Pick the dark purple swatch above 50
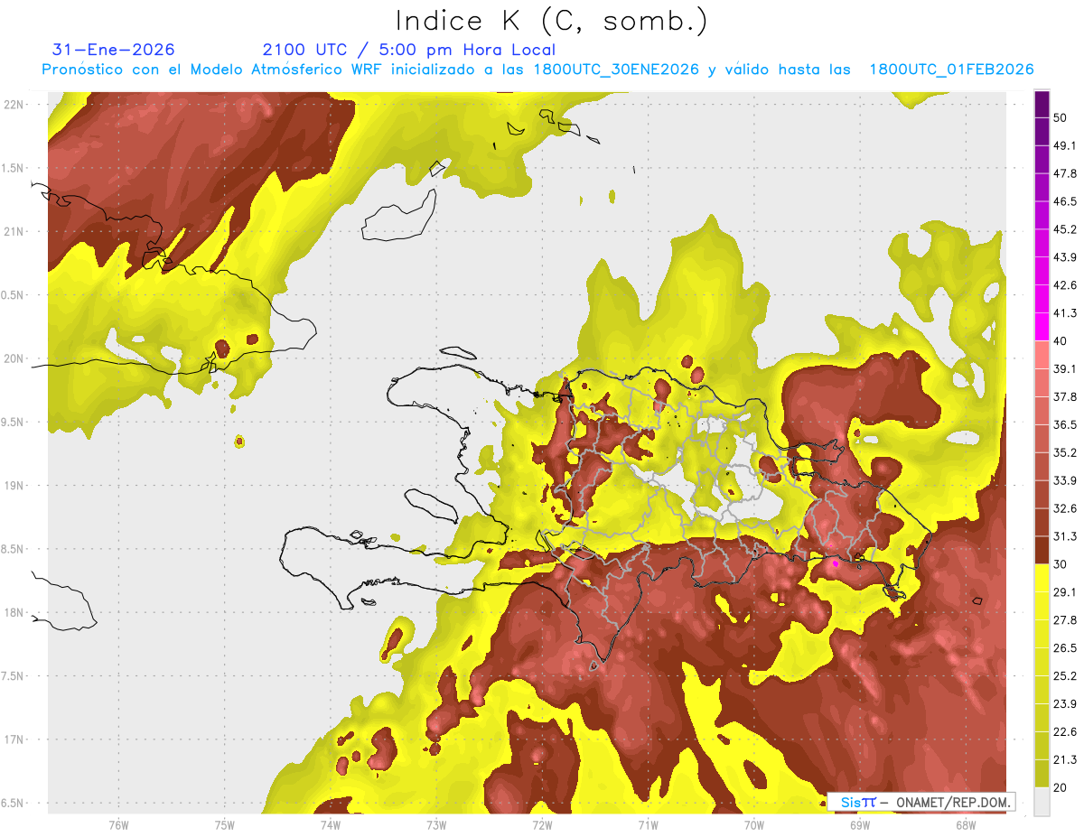 point(1042,98)
